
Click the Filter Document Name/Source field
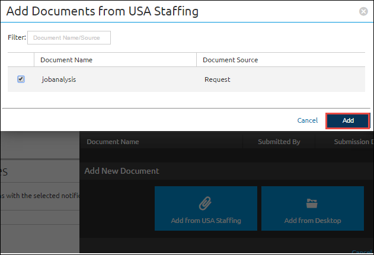(x=69, y=38)
